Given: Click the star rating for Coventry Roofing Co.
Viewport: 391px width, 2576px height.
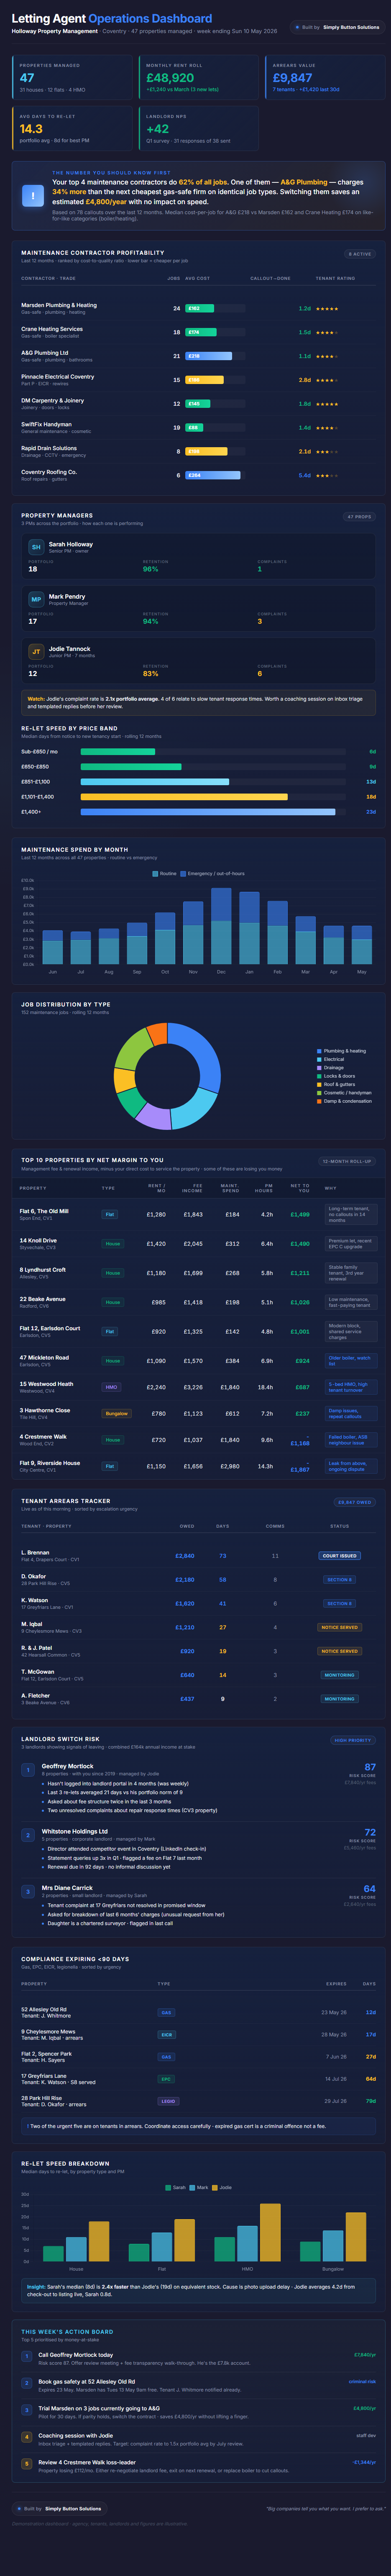Looking at the screenshot, I should coord(327,475).
